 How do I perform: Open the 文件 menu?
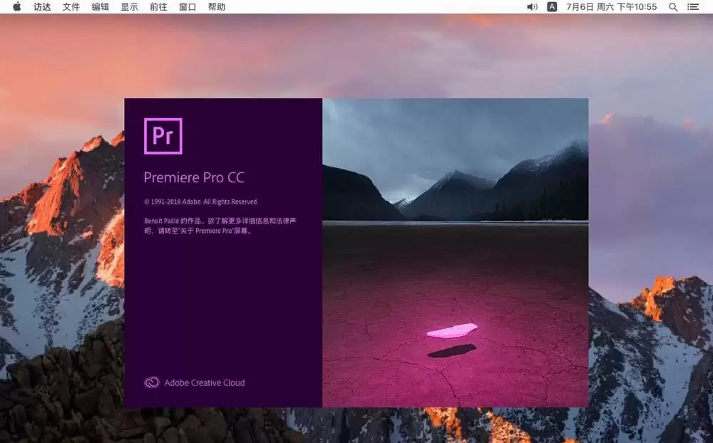(71, 7)
